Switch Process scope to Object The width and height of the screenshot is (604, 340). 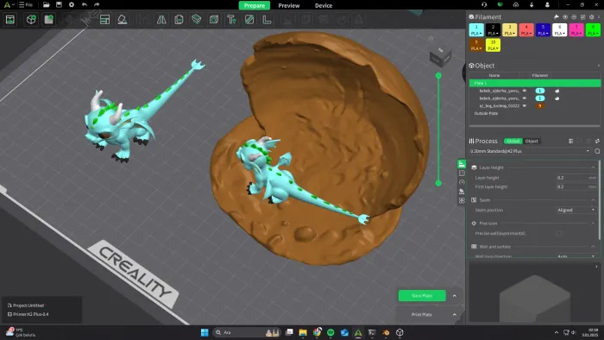click(532, 141)
